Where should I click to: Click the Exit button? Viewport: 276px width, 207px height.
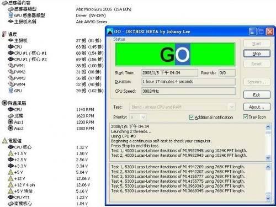(x=257, y=95)
